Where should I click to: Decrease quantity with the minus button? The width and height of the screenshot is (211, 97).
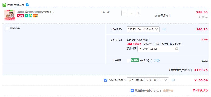(x=124, y=13)
